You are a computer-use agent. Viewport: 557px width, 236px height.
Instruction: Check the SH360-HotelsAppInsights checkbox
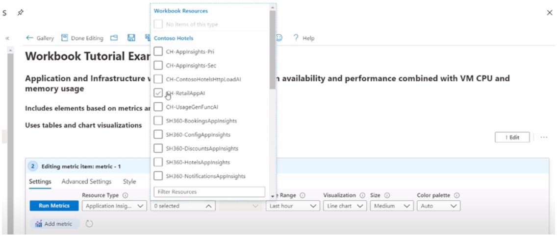coord(158,162)
